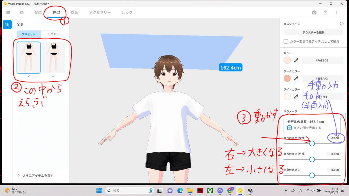Viewport: 349px width, 196px height.
Task: Open the three-dot overflow menu
Action: [336, 12]
